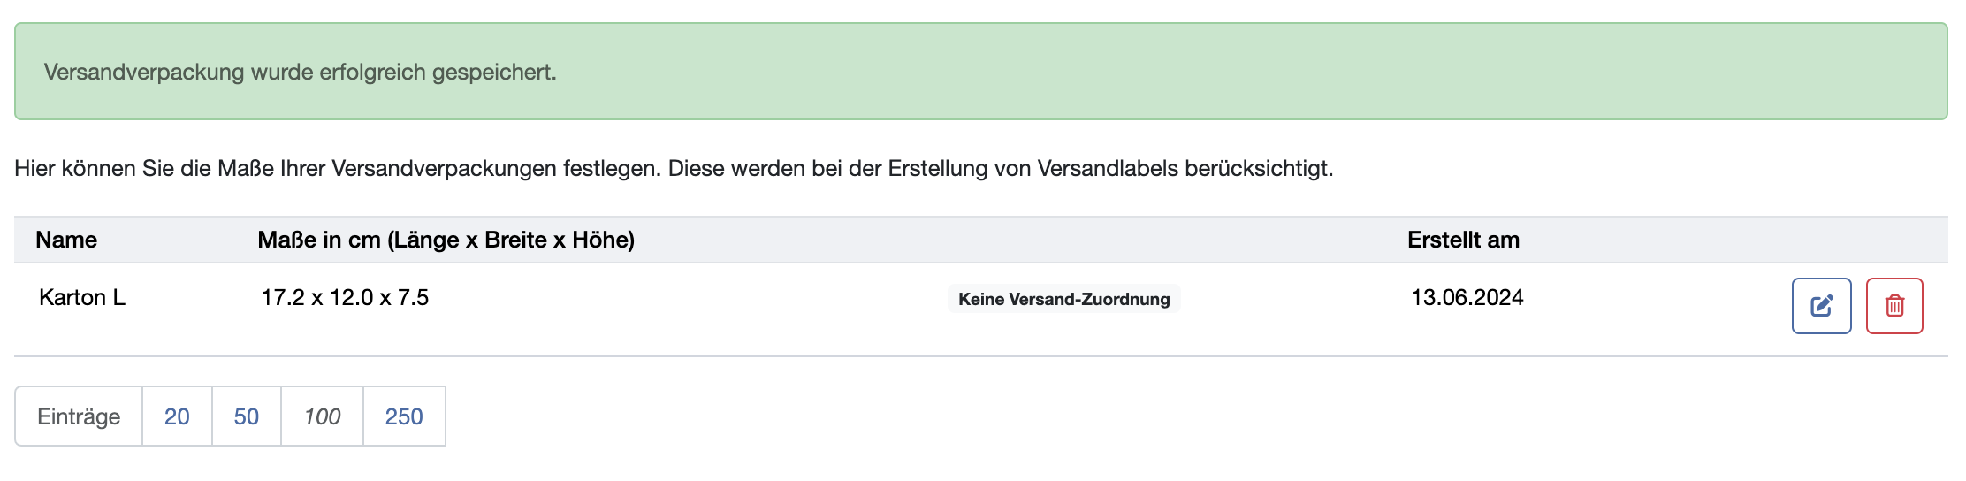1966x481 pixels.
Task: Click the green success message text
Action: (301, 72)
